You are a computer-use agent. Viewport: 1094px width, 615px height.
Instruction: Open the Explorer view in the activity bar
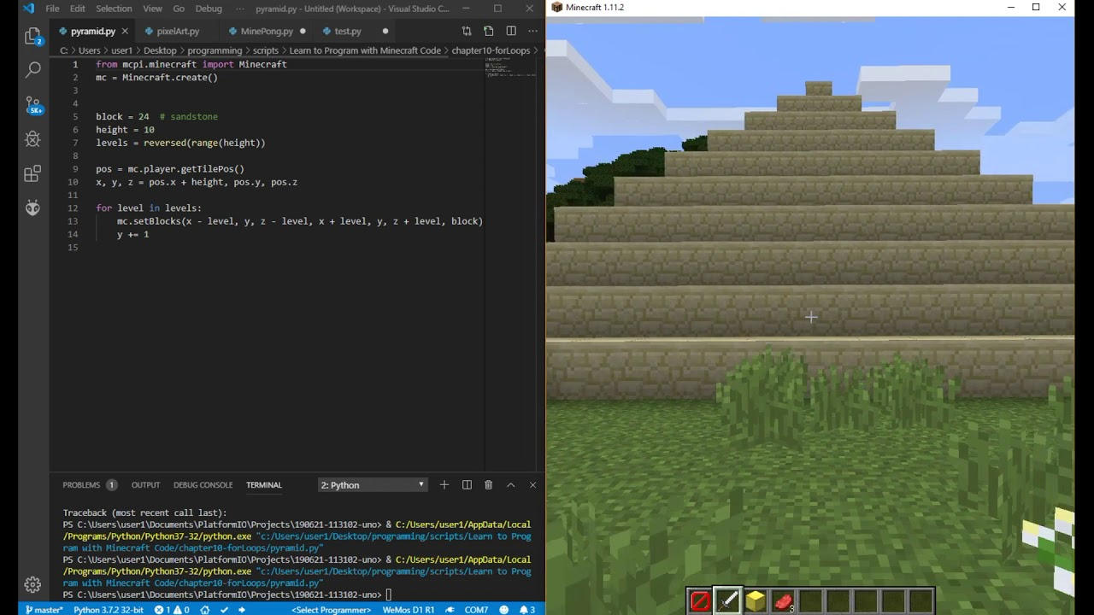(x=32, y=36)
